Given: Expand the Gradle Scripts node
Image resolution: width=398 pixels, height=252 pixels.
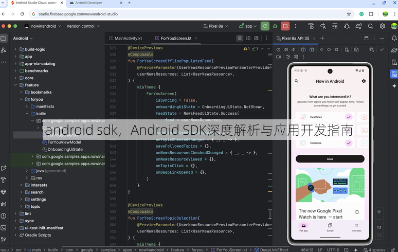Looking at the screenshot, I should (x=15, y=235).
